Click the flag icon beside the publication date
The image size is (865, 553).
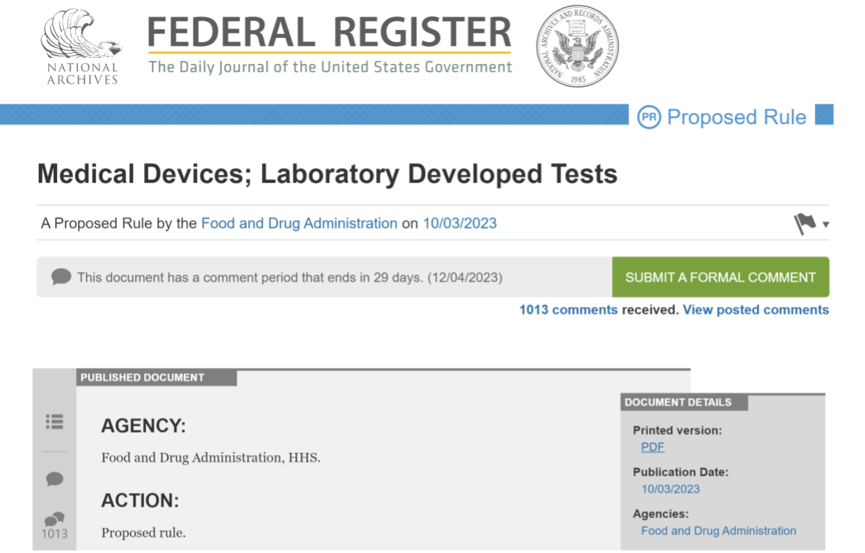pyautogui.click(x=804, y=223)
